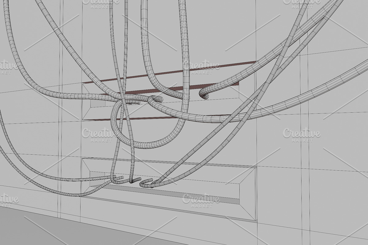Click the cropped watermark at top right edge
Image resolution: width=368 pixels, height=245 pixels.
[302, 2]
